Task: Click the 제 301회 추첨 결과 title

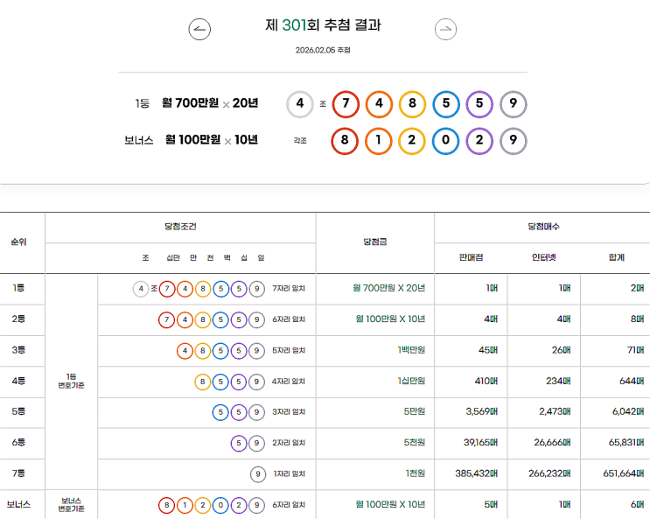Action: click(323, 25)
